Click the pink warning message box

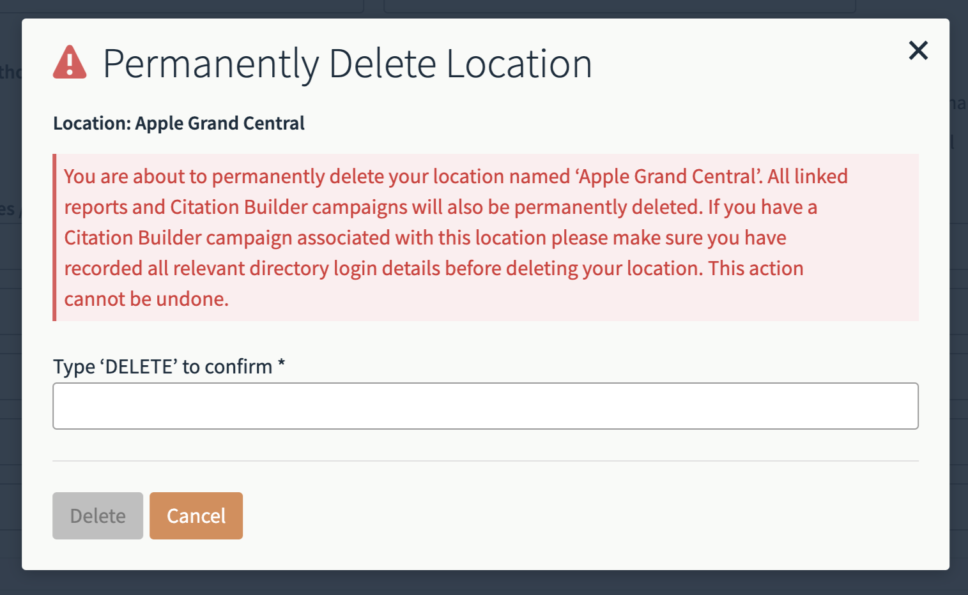486,237
